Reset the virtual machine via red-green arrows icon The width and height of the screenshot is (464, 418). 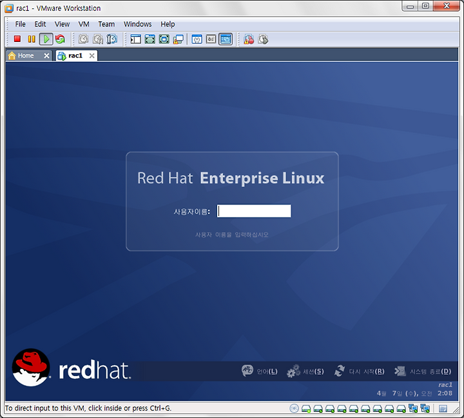60,39
